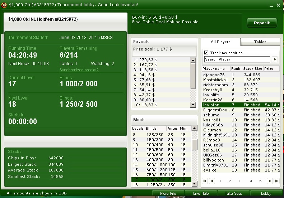Image resolution: width=284 pixels, height=198 pixels.
Task: Click payout row 10: 18,83 $
Action: click(161, 105)
